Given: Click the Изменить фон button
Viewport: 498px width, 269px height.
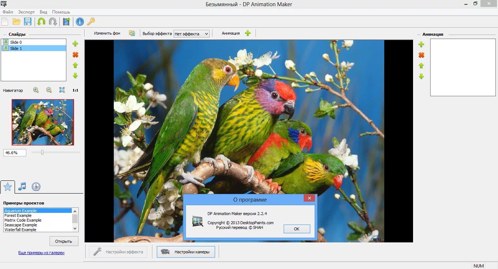Looking at the screenshot, I should (x=107, y=33).
